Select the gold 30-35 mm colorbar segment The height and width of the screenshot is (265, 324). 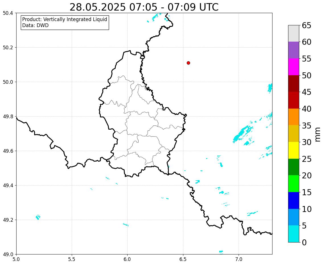pyautogui.click(x=294, y=133)
